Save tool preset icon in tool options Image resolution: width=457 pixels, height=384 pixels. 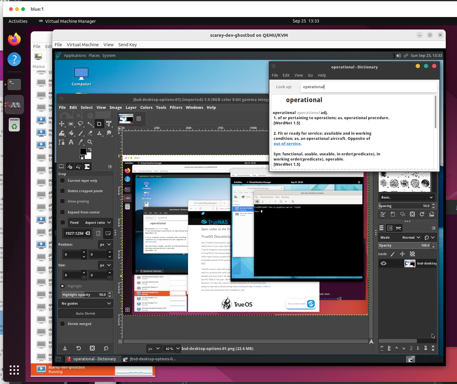coord(65,348)
